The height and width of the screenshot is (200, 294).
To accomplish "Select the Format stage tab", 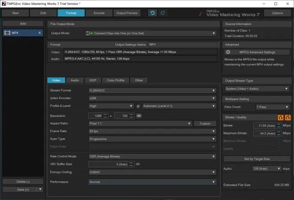I will point(71,13).
